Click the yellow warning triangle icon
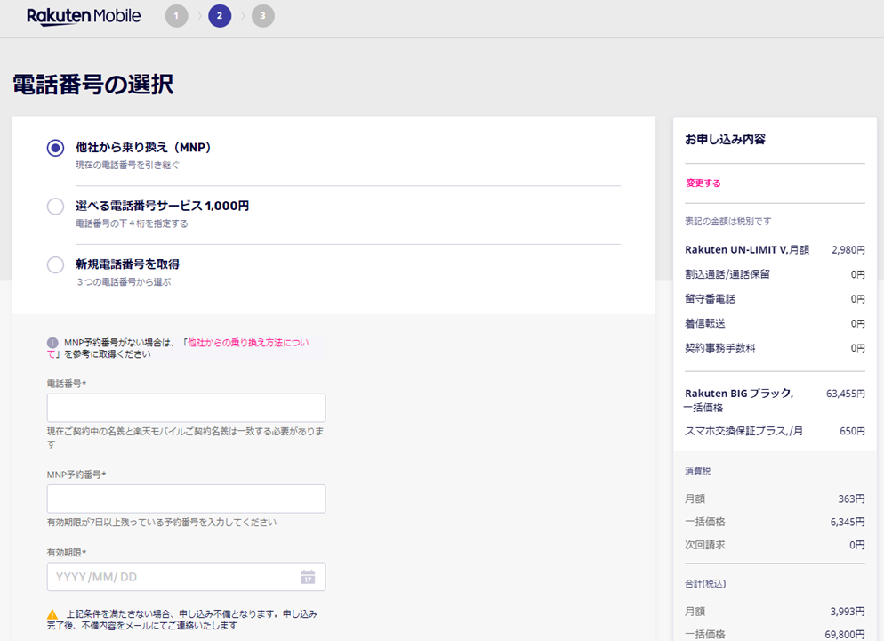The width and height of the screenshot is (884, 641). 52,614
